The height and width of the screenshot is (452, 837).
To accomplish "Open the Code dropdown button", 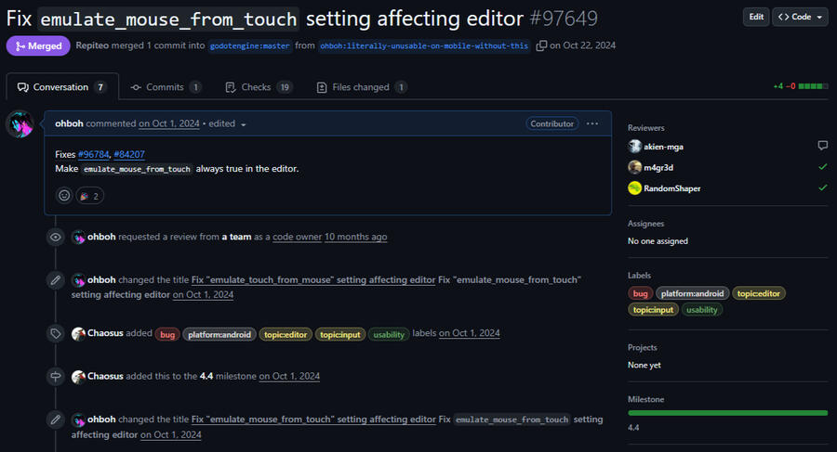I will point(800,17).
